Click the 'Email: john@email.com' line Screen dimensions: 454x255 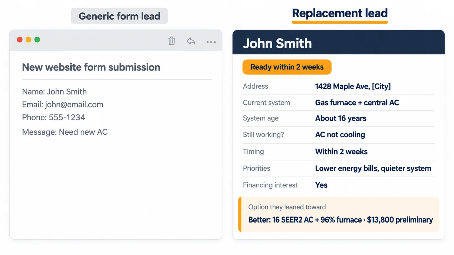click(63, 105)
